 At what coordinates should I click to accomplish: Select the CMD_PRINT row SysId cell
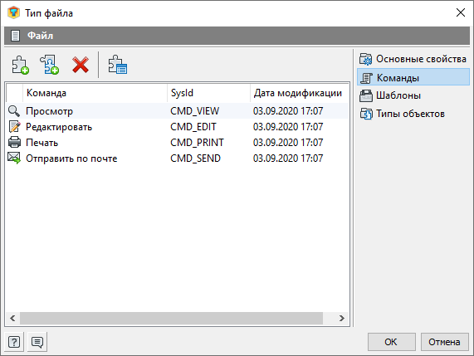point(197,143)
